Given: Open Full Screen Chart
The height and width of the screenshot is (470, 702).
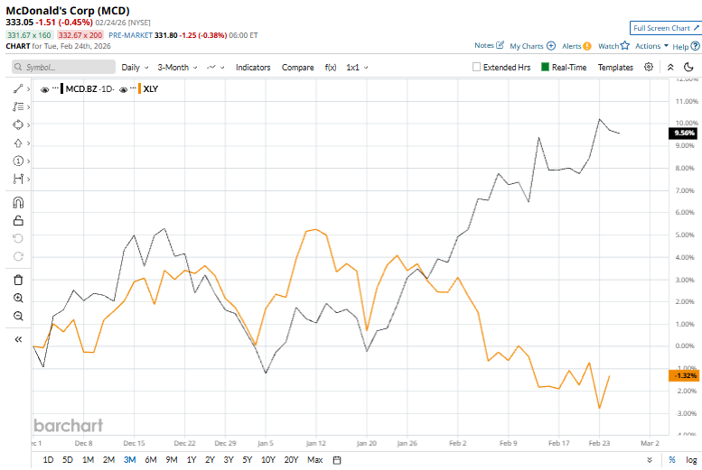Looking at the screenshot, I should click(665, 28).
